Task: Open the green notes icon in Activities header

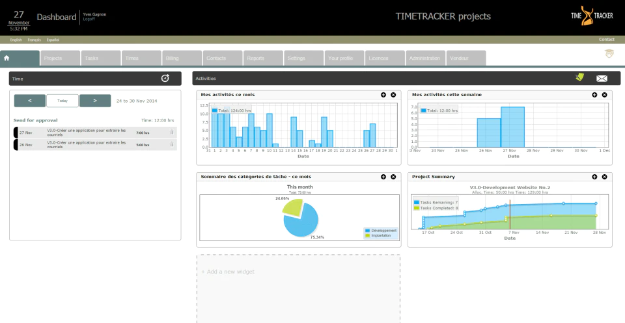Action: coord(579,77)
